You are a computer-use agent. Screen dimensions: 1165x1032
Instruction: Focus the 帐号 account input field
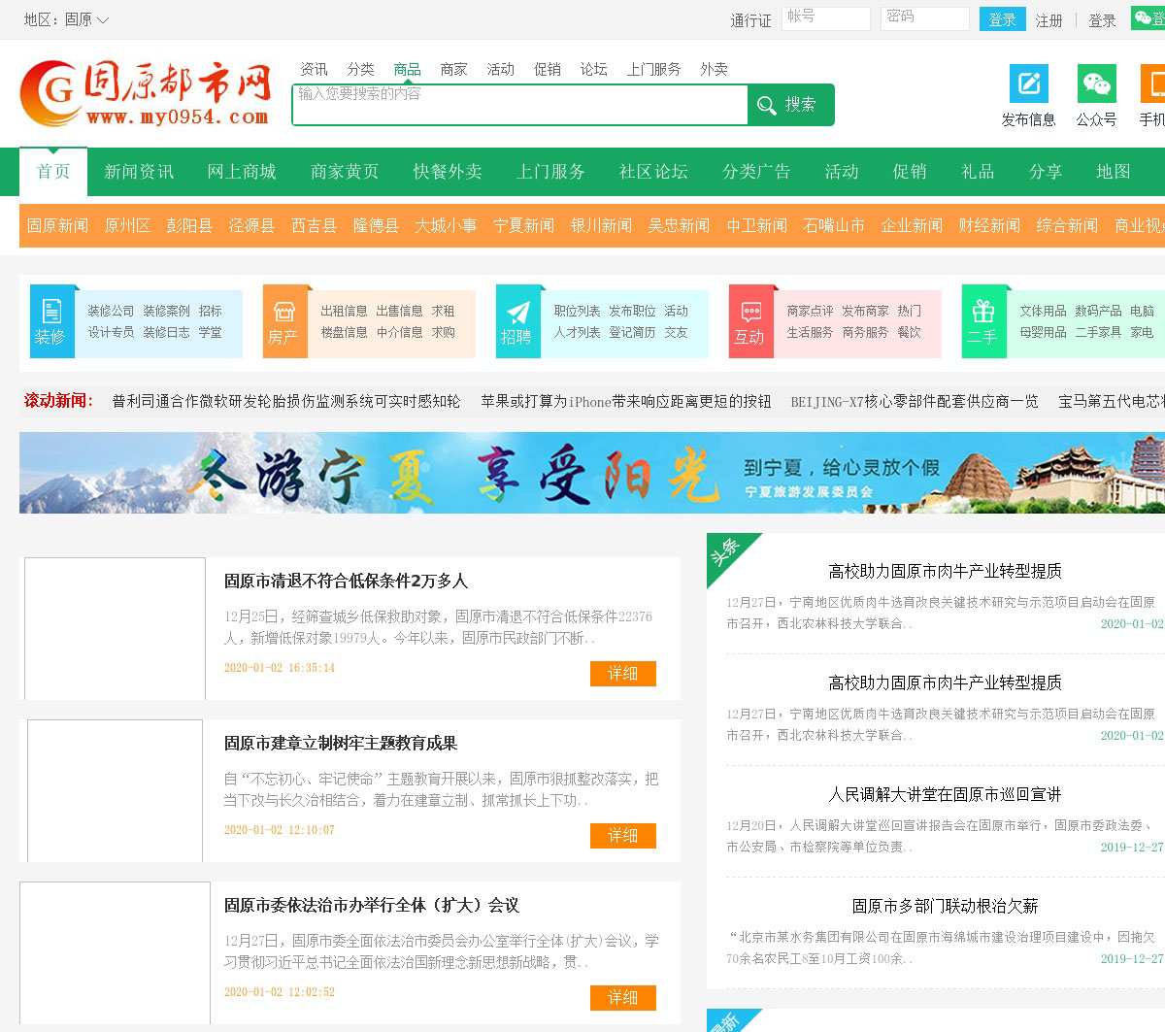pos(825,18)
